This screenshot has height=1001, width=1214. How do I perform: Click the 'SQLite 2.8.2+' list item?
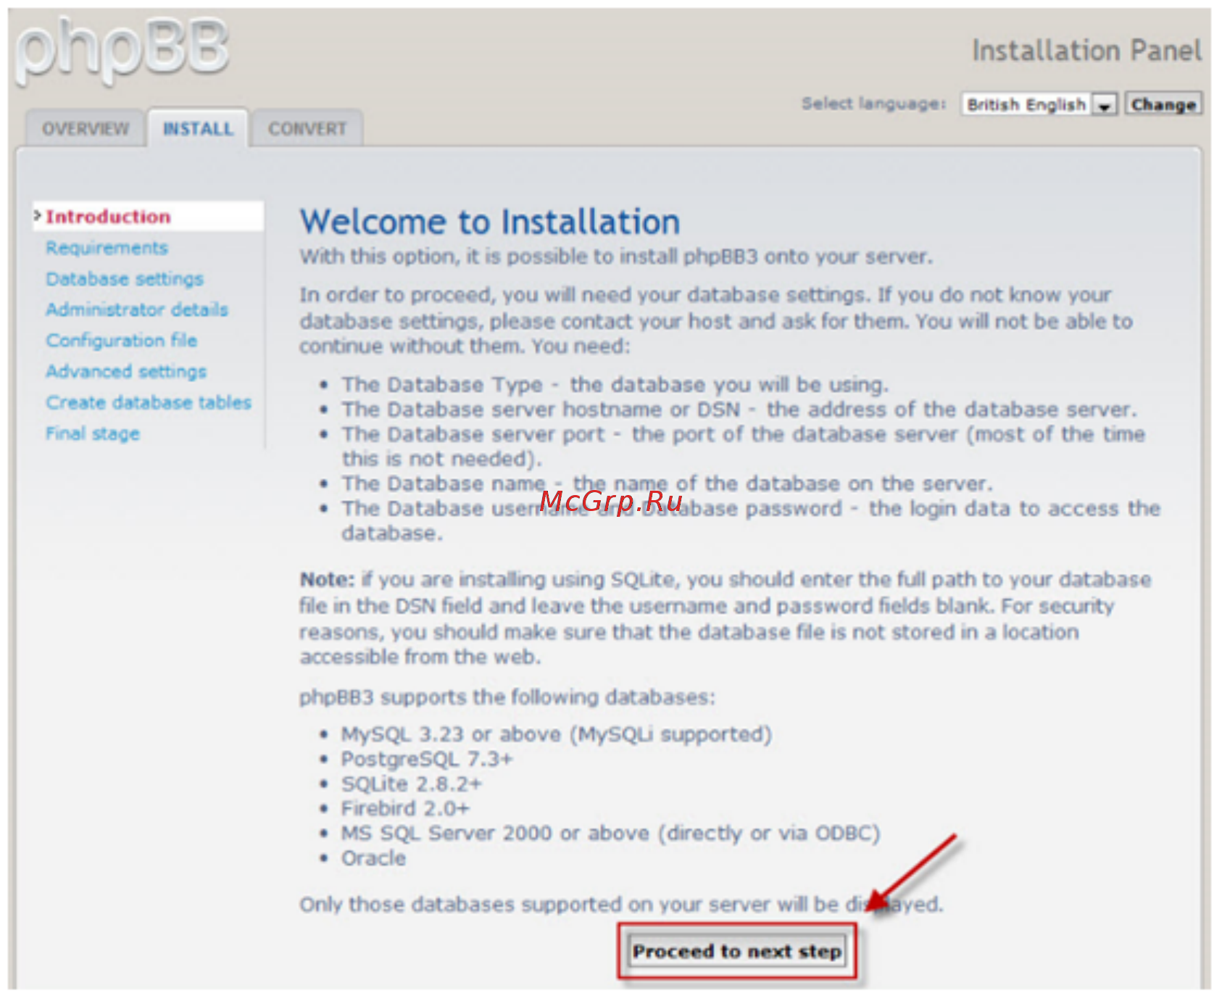(x=411, y=784)
